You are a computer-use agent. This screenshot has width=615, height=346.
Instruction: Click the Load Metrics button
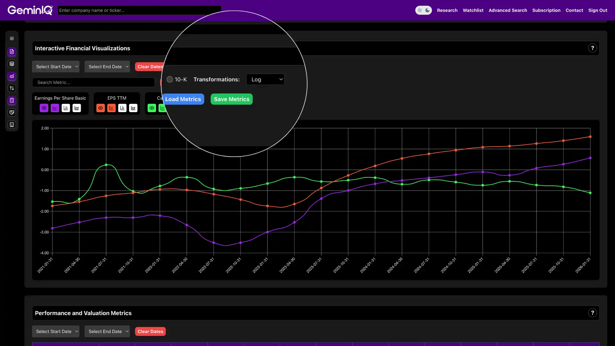(183, 99)
